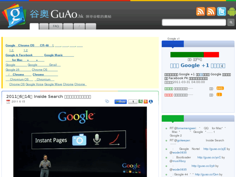Open the Inside Search article title
The image size is (236, 177).
tap(49, 96)
